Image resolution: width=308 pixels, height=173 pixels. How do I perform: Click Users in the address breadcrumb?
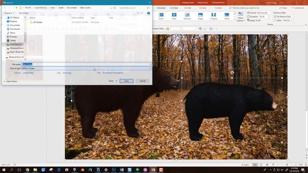coord(52,8)
